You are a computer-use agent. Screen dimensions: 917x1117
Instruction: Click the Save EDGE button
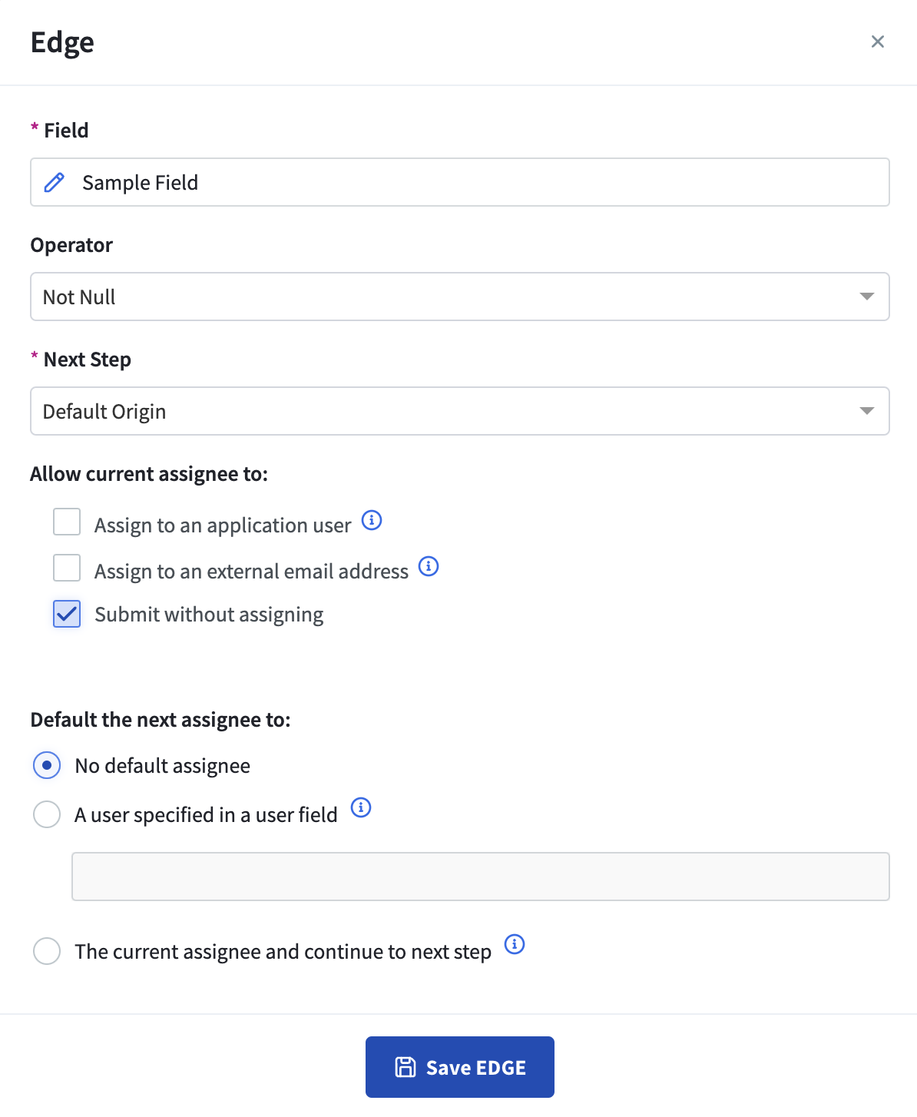point(460,1067)
